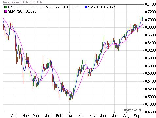
Task: Click the "Aug" x-axis label
Action: point(127,116)
